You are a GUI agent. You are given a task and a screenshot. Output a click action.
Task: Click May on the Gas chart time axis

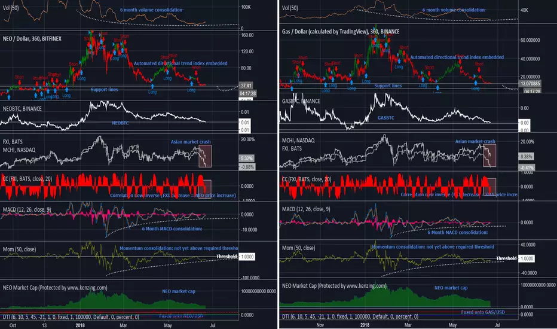click(x=452, y=325)
